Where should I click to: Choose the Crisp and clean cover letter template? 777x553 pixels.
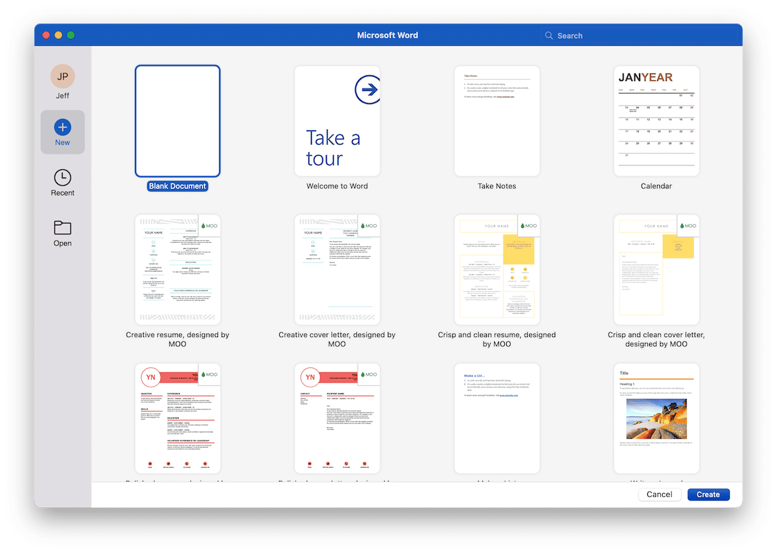pos(657,269)
